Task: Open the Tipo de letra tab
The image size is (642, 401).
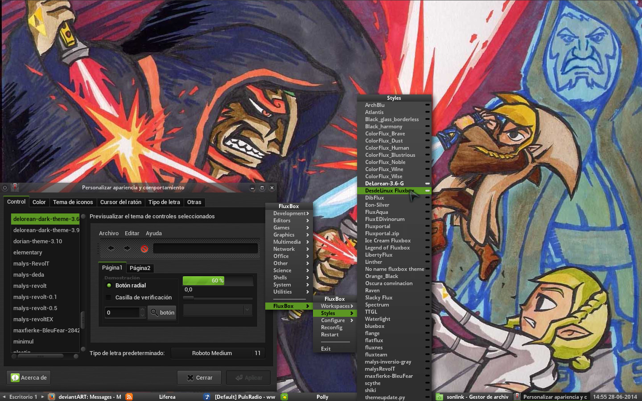Action: pos(164,202)
